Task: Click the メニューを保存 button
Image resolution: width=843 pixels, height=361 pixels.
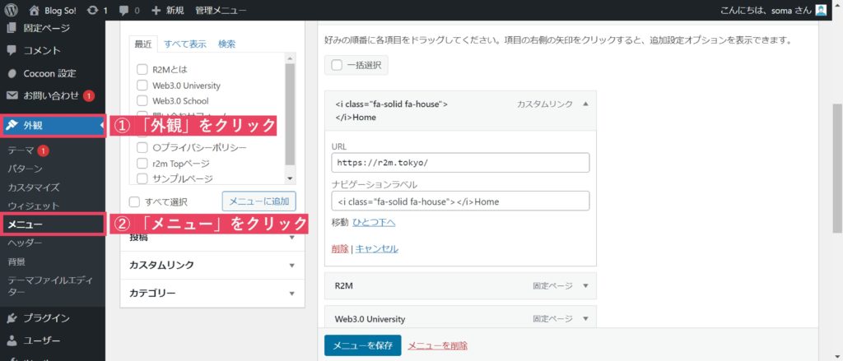Action: tap(362, 345)
